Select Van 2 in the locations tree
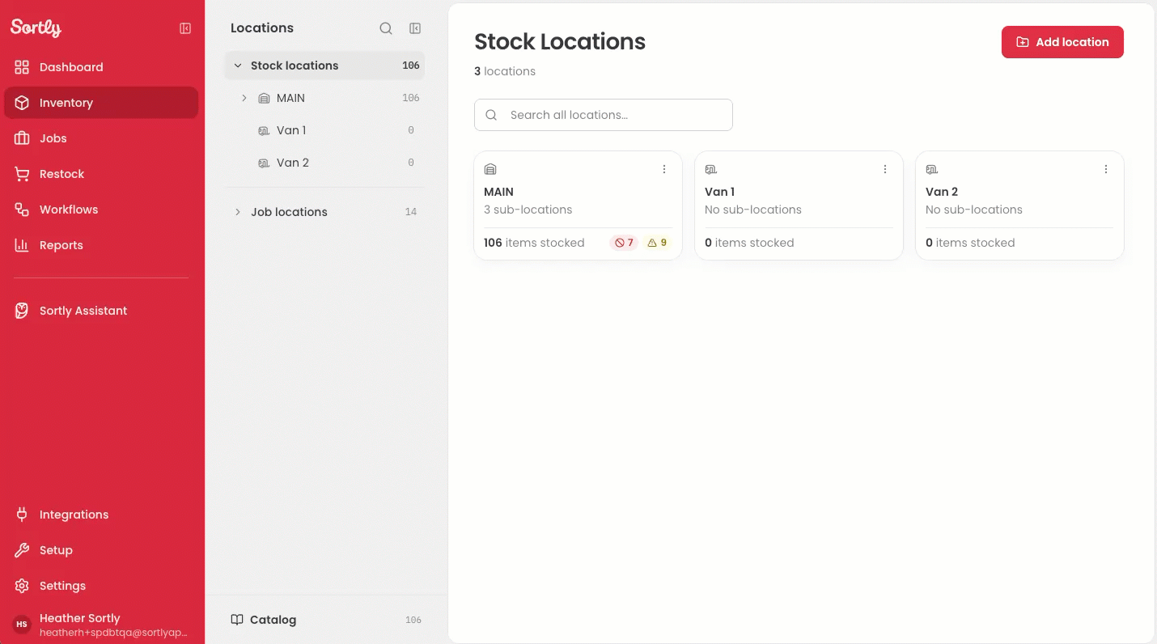 (324, 163)
